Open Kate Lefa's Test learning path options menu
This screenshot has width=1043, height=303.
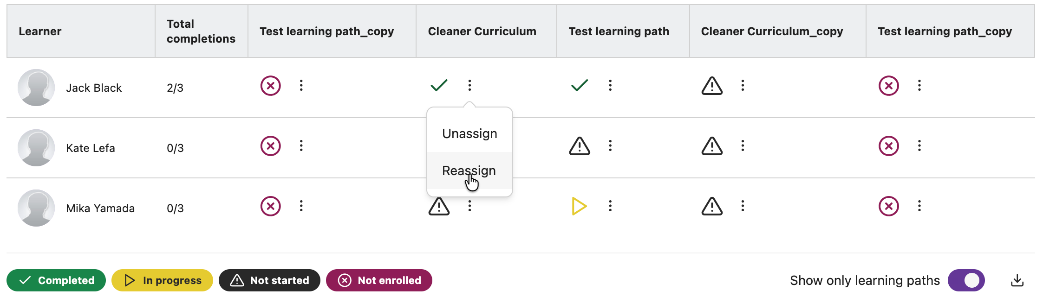pos(610,146)
